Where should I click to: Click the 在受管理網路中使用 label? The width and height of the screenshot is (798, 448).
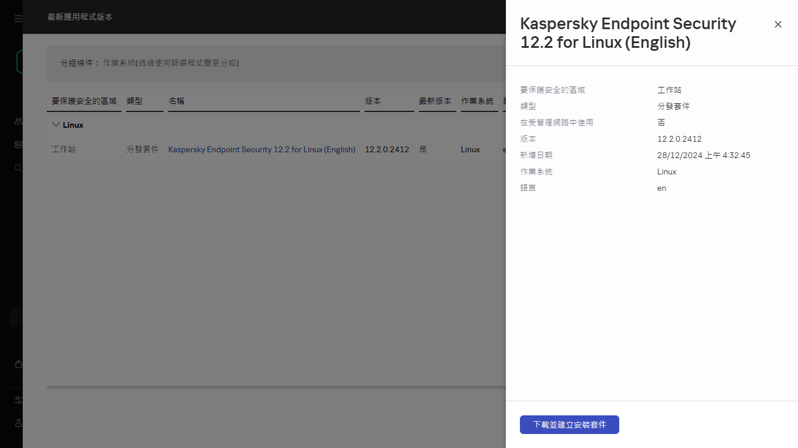pyautogui.click(x=557, y=123)
